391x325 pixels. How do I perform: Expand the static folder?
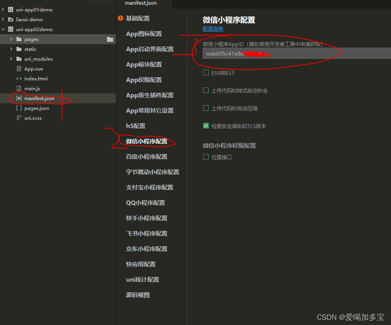coord(11,49)
